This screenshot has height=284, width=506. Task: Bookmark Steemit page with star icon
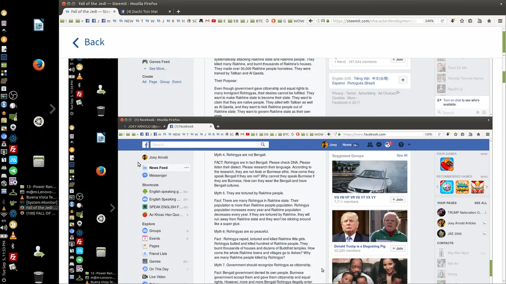click(x=462, y=21)
